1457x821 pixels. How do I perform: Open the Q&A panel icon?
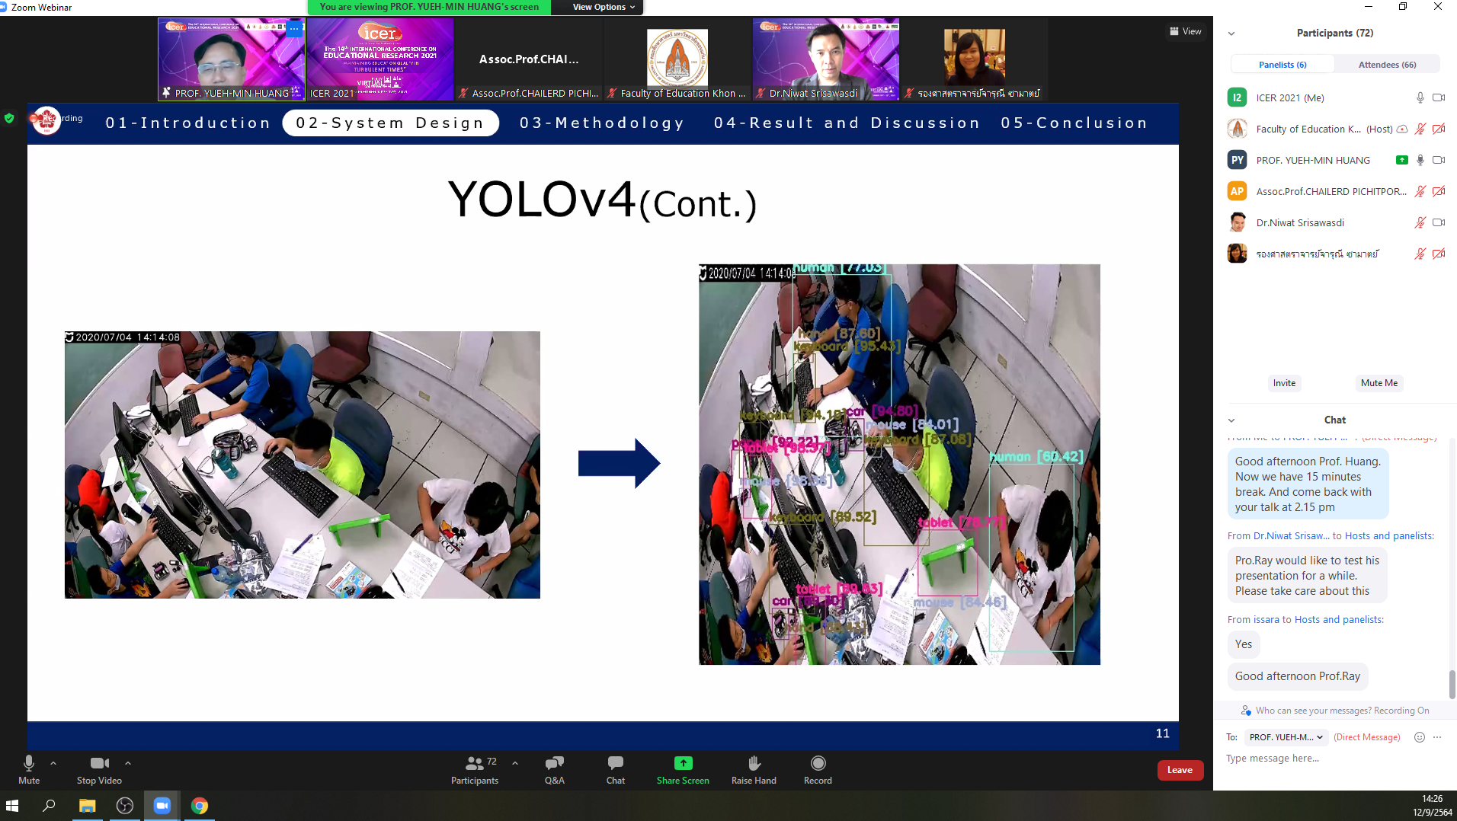[x=554, y=763]
